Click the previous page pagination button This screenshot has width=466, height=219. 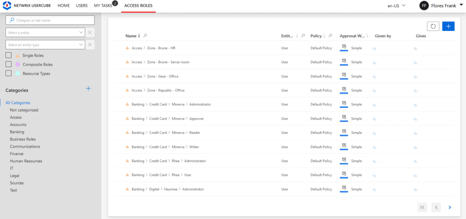(436, 208)
